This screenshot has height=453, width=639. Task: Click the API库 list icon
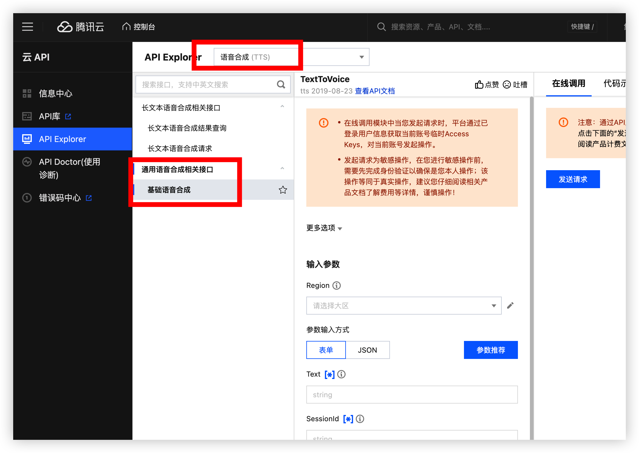pos(27,116)
